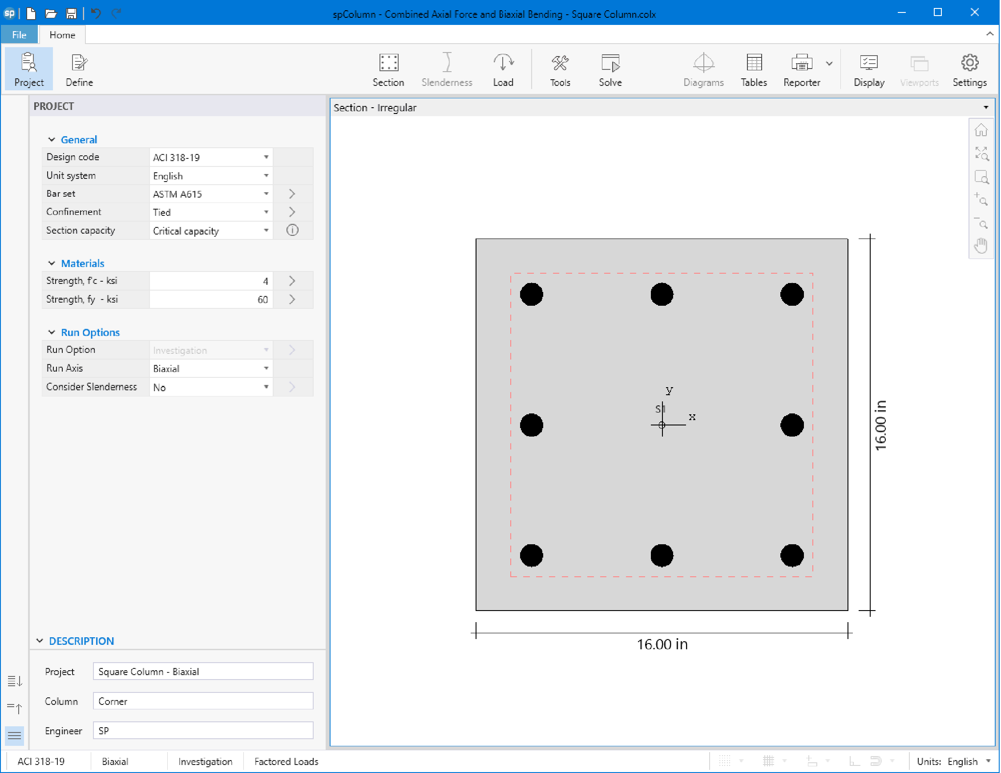
Task: Collapse the Materials section
Action: tap(52, 263)
